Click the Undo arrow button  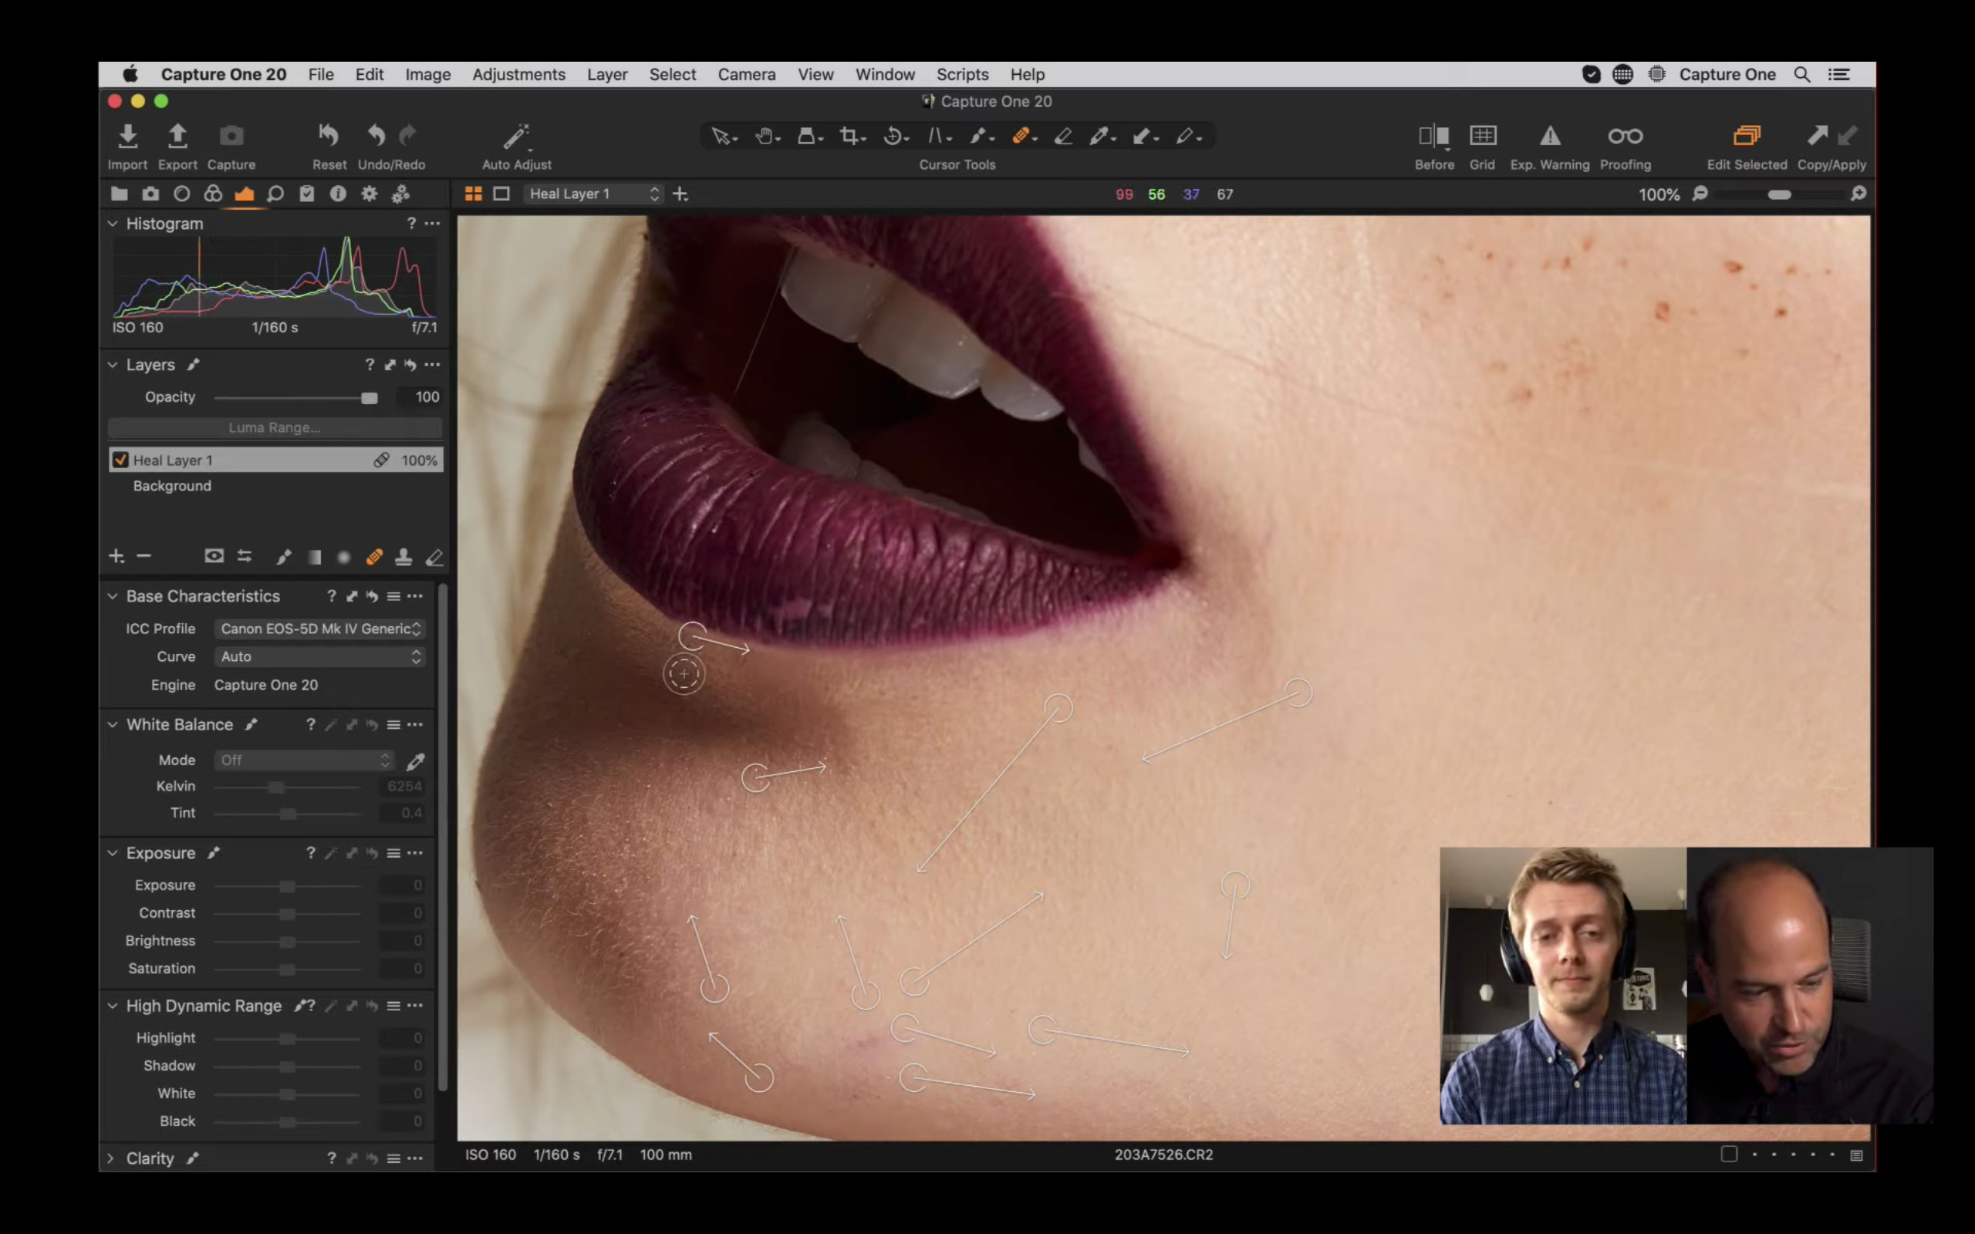[376, 136]
